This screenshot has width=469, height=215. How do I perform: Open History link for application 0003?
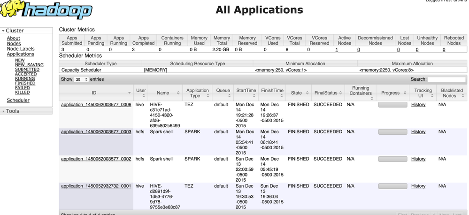(x=418, y=132)
